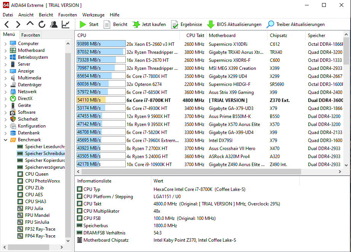Open the Werkzeuge menu
351x252 pixels.
tap(93, 15)
